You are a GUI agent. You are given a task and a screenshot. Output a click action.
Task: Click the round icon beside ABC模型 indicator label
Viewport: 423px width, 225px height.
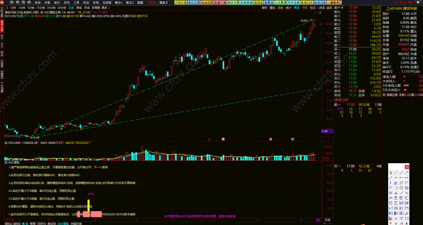coord(6,162)
